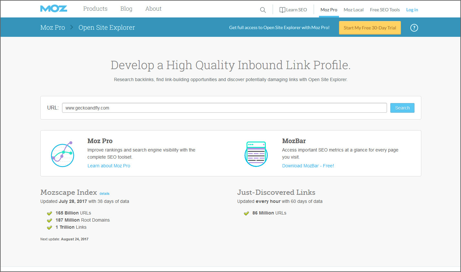The height and width of the screenshot is (272, 461).
Task: Click the 187 Million Root Domains checkmark
Action: coord(49,220)
